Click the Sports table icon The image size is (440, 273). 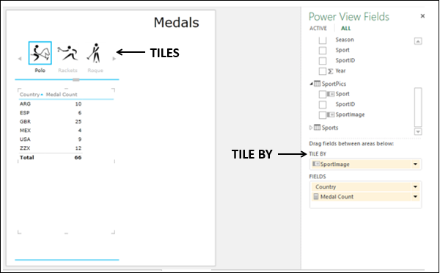pyautogui.click(x=317, y=128)
